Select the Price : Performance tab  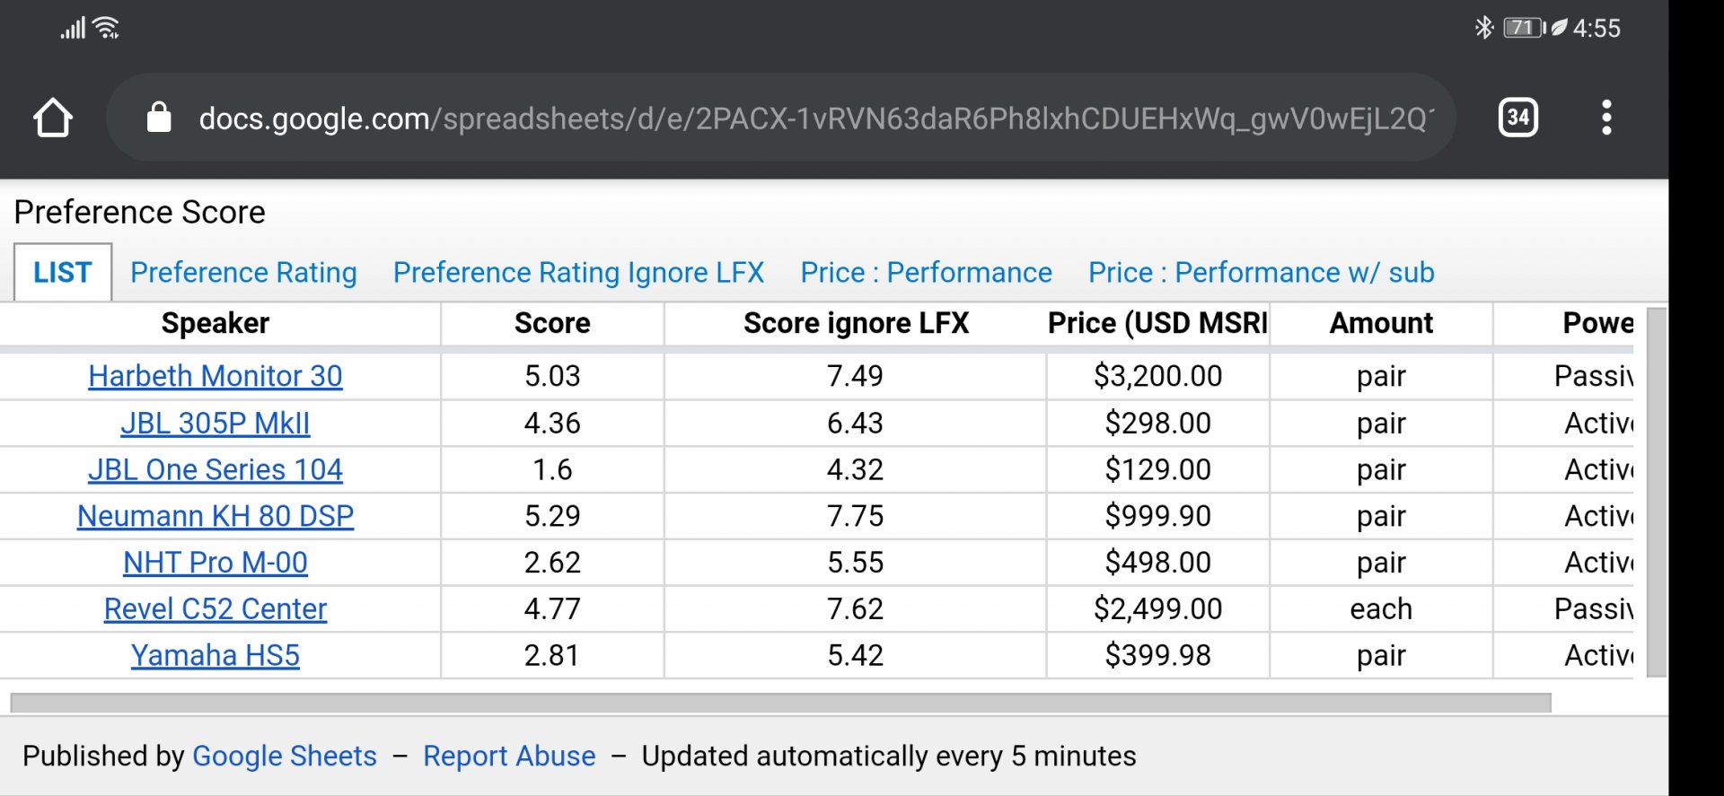pyautogui.click(x=926, y=273)
